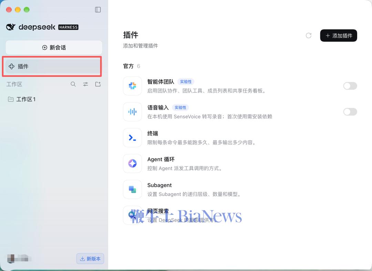Open the 语音输入 plugin title
The height and width of the screenshot is (271, 372).
click(x=158, y=108)
